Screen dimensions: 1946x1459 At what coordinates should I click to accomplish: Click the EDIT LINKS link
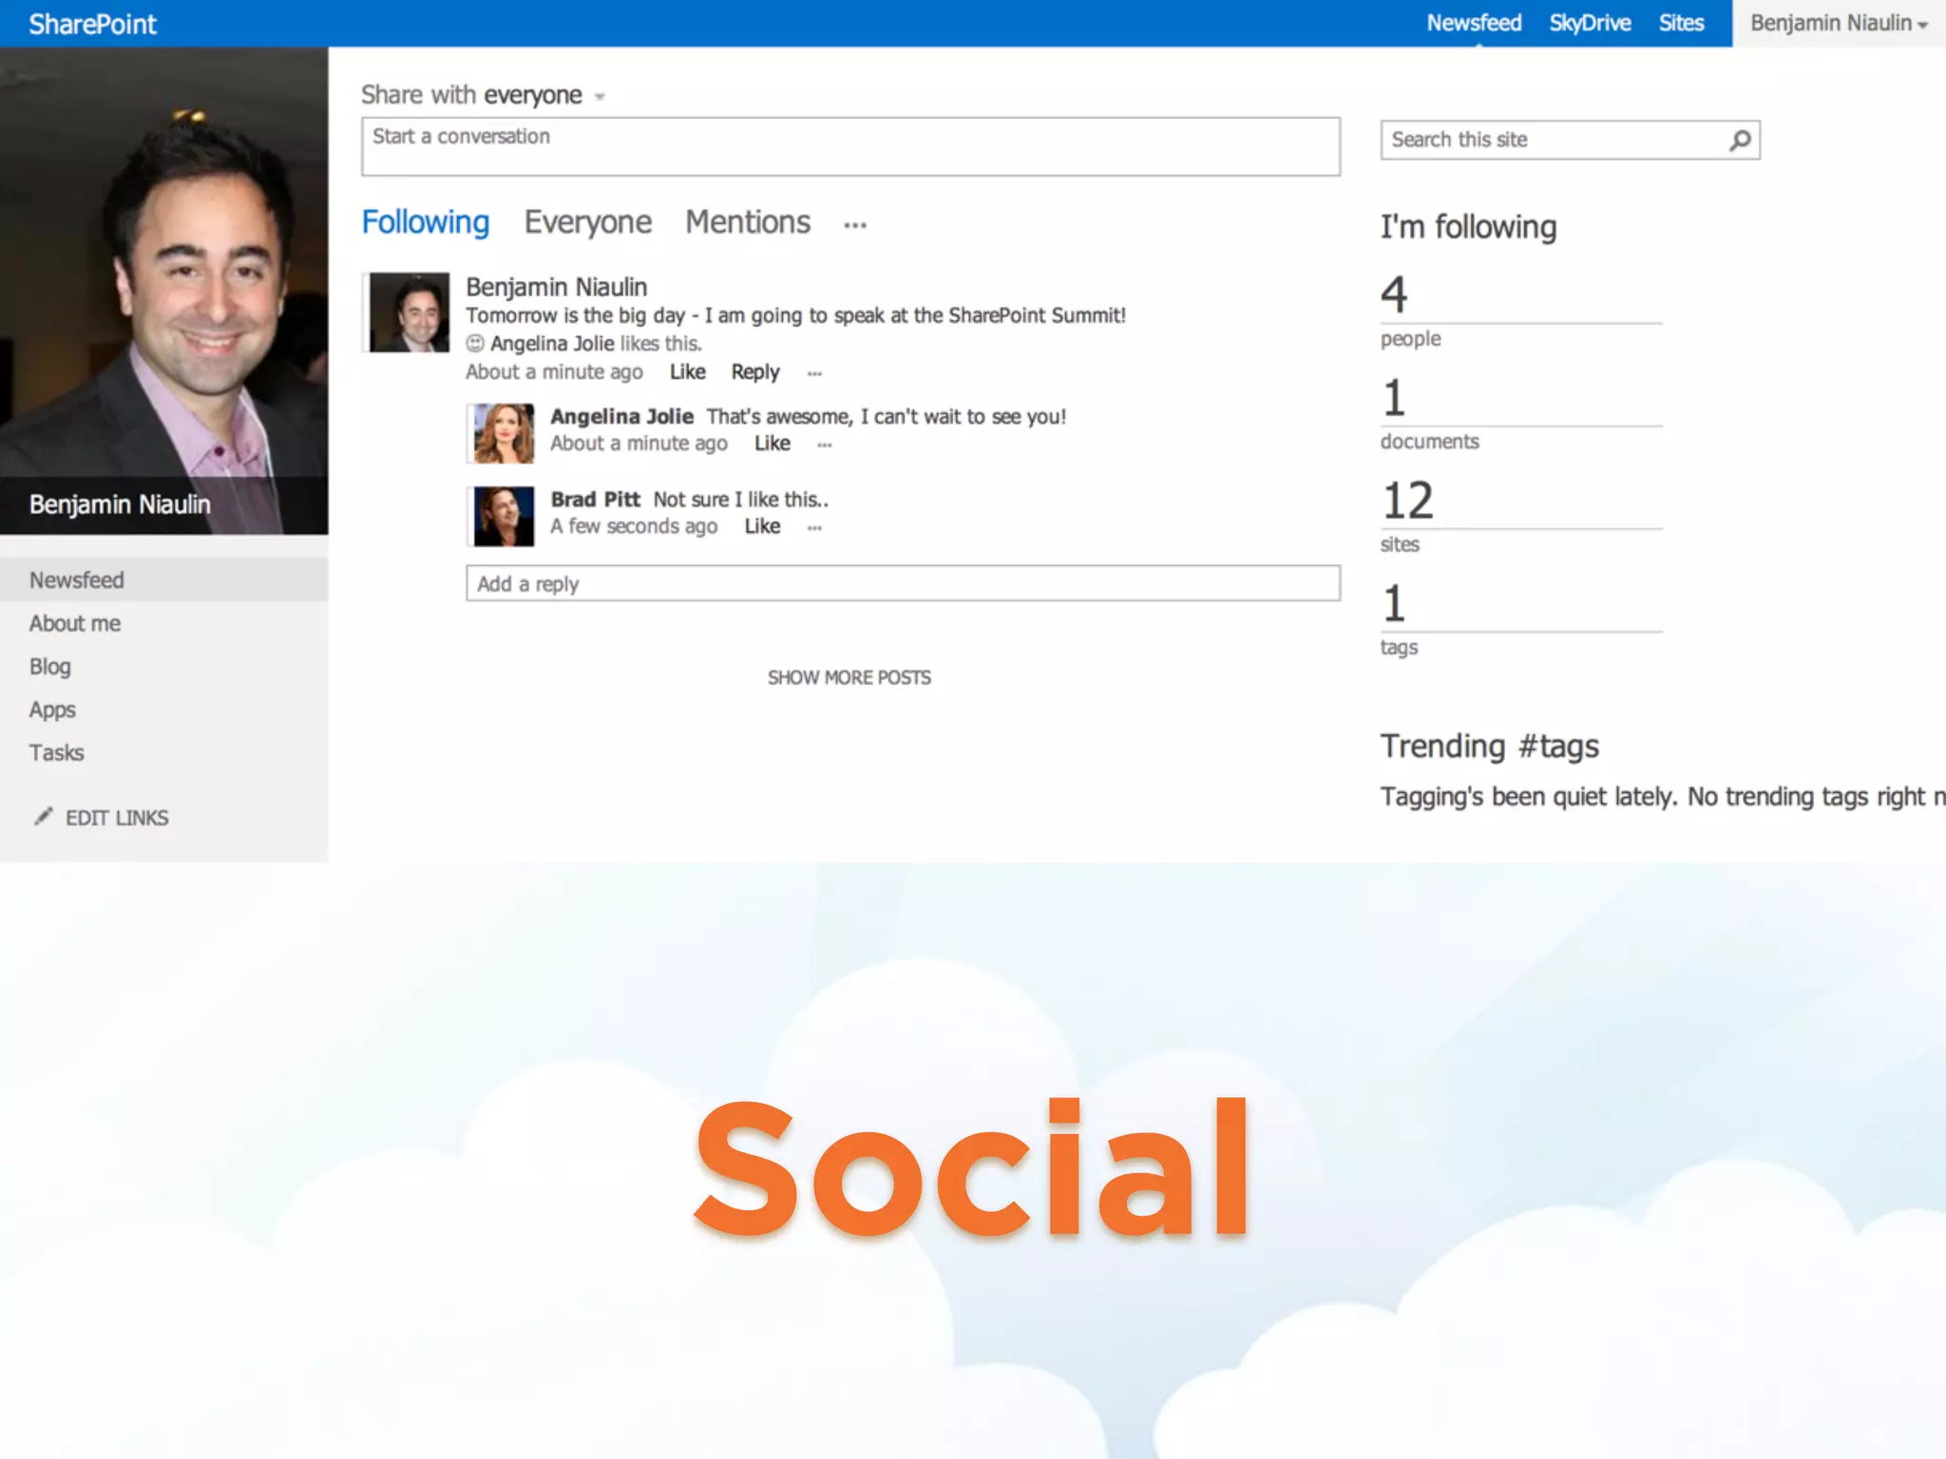(117, 818)
